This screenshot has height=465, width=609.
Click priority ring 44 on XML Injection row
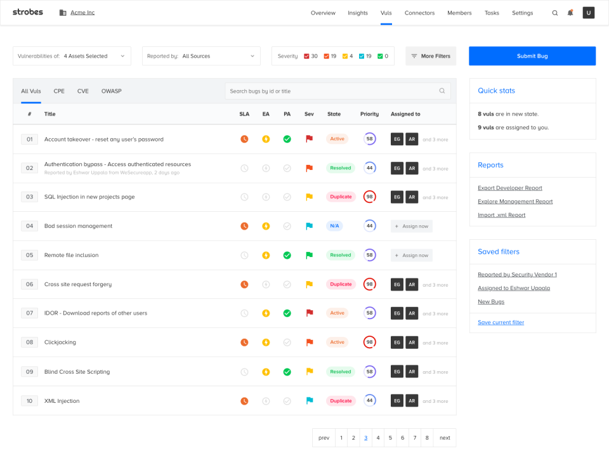[x=369, y=400]
